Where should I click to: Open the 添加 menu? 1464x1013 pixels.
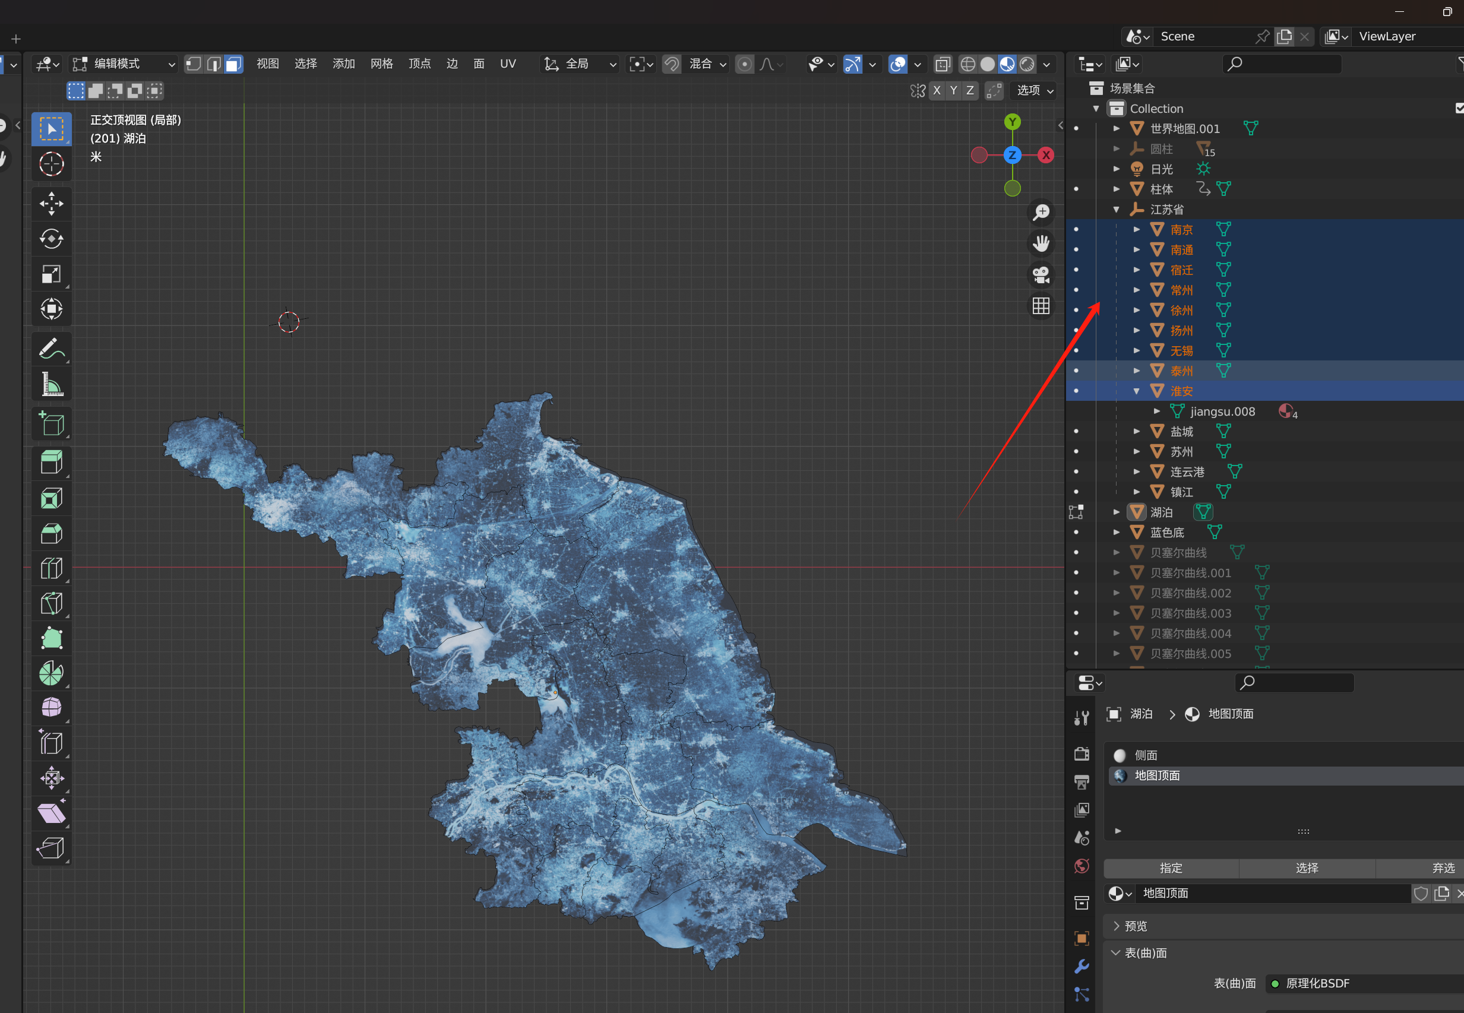343,64
